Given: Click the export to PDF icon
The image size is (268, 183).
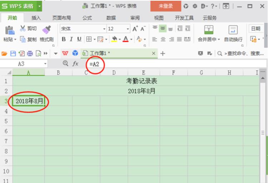Looking at the screenshot, I should [22, 54].
